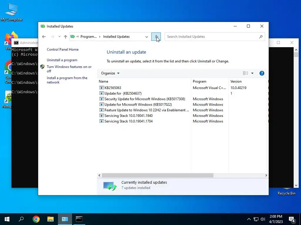The image size is (301, 225).
Task: Go back with the Back arrow
Action: tap(44, 37)
